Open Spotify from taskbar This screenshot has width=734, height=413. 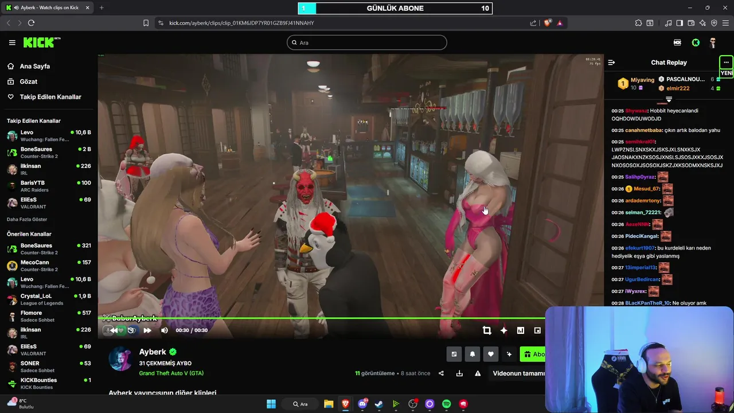point(446,404)
